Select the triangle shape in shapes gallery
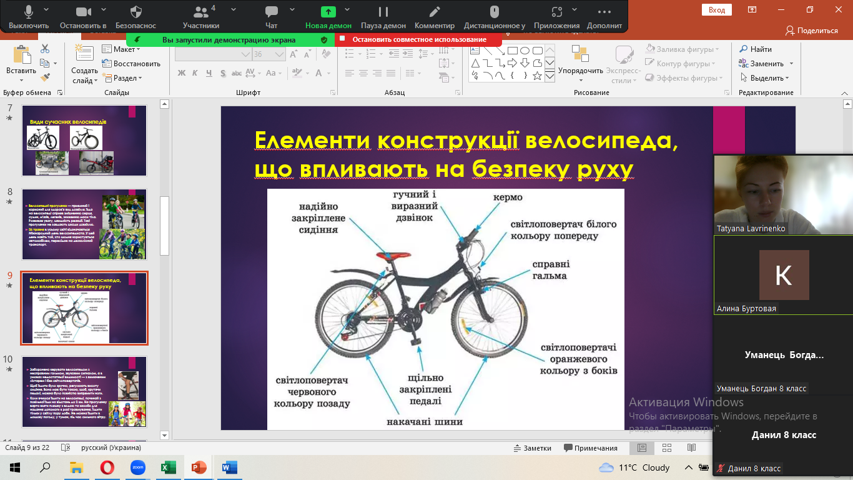 (x=475, y=63)
